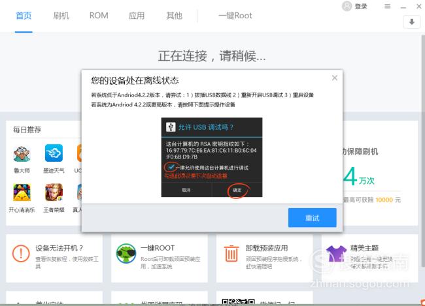
Task: Go to the 应用 tab
Action: (137, 16)
